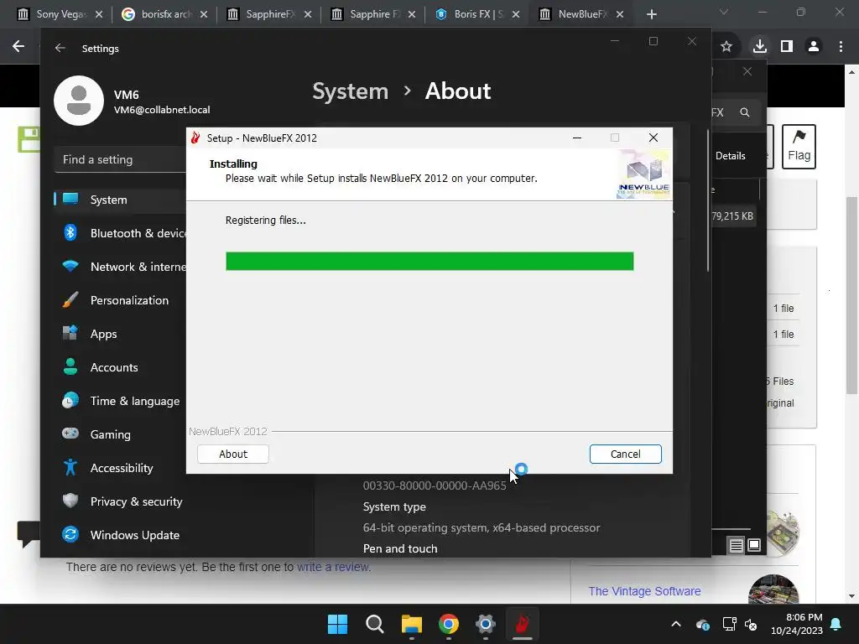The height and width of the screenshot is (644, 859).
Task: Open Chrome three-dot menu
Action: (x=841, y=47)
